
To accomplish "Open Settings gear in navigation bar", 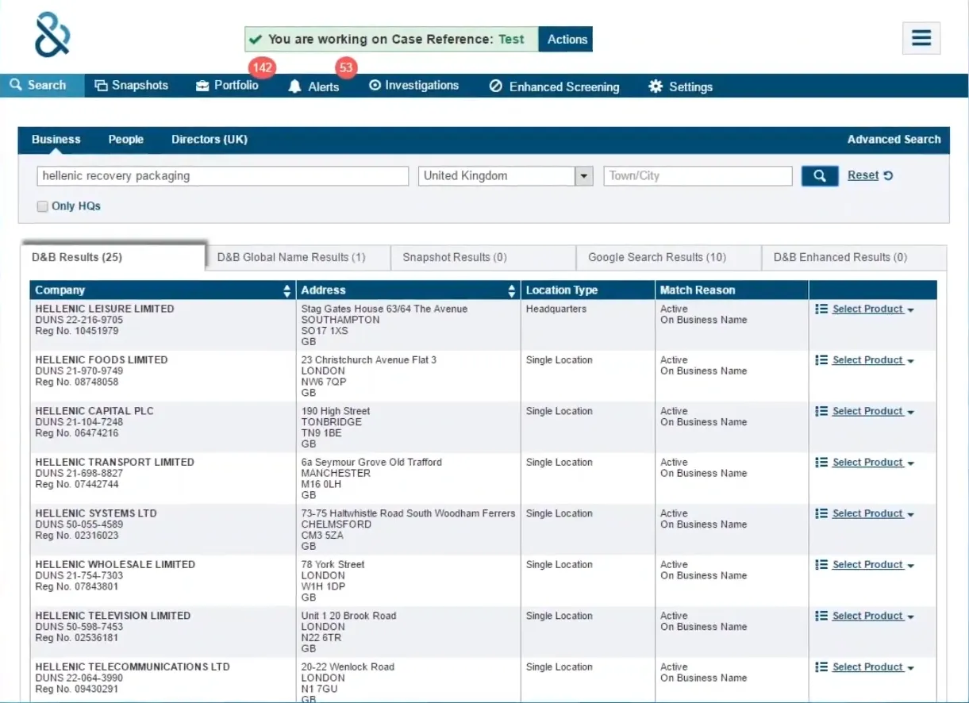I will [x=656, y=86].
